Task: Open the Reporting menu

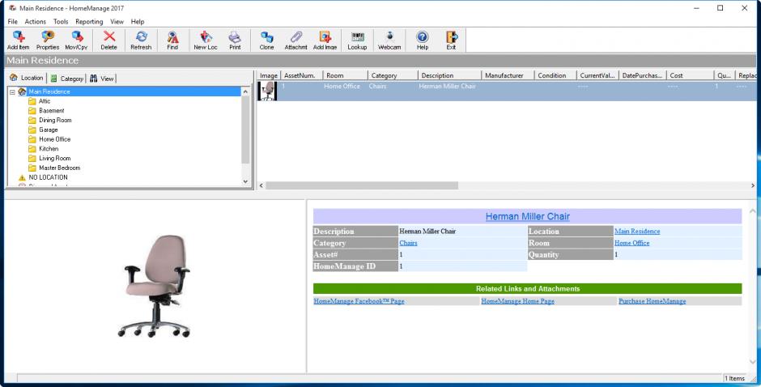Action: (x=89, y=21)
